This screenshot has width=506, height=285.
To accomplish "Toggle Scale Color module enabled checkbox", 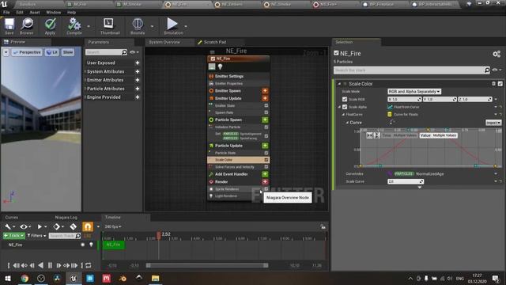I will (x=500, y=84).
